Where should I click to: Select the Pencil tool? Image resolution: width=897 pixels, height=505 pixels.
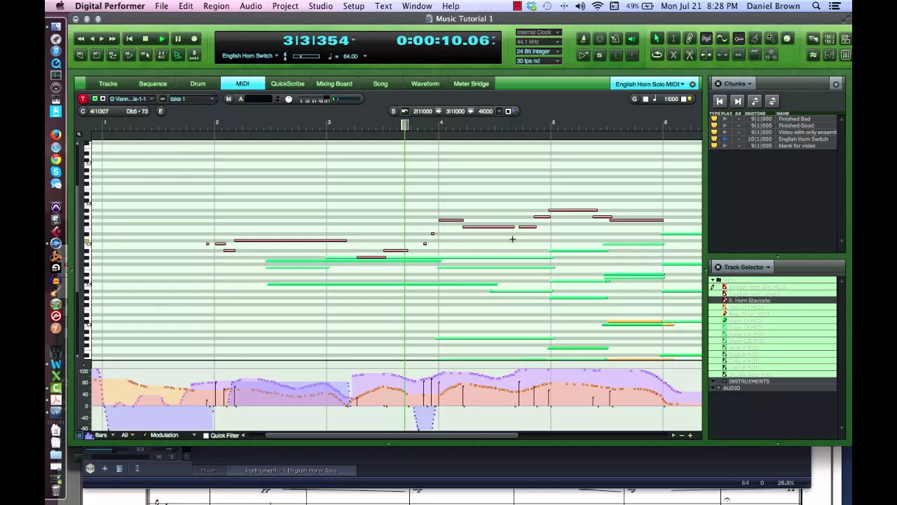pyautogui.click(x=690, y=39)
